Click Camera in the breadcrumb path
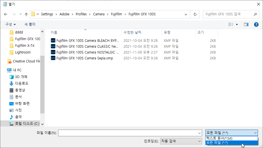 (x=99, y=14)
